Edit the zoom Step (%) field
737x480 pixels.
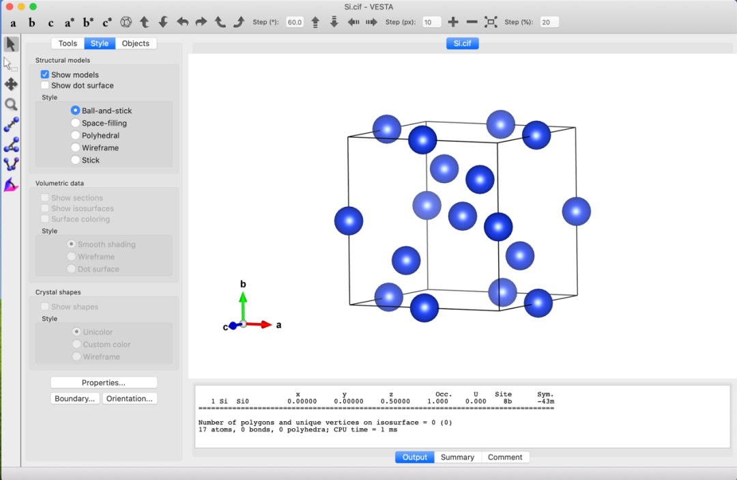[x=549, y=22]
